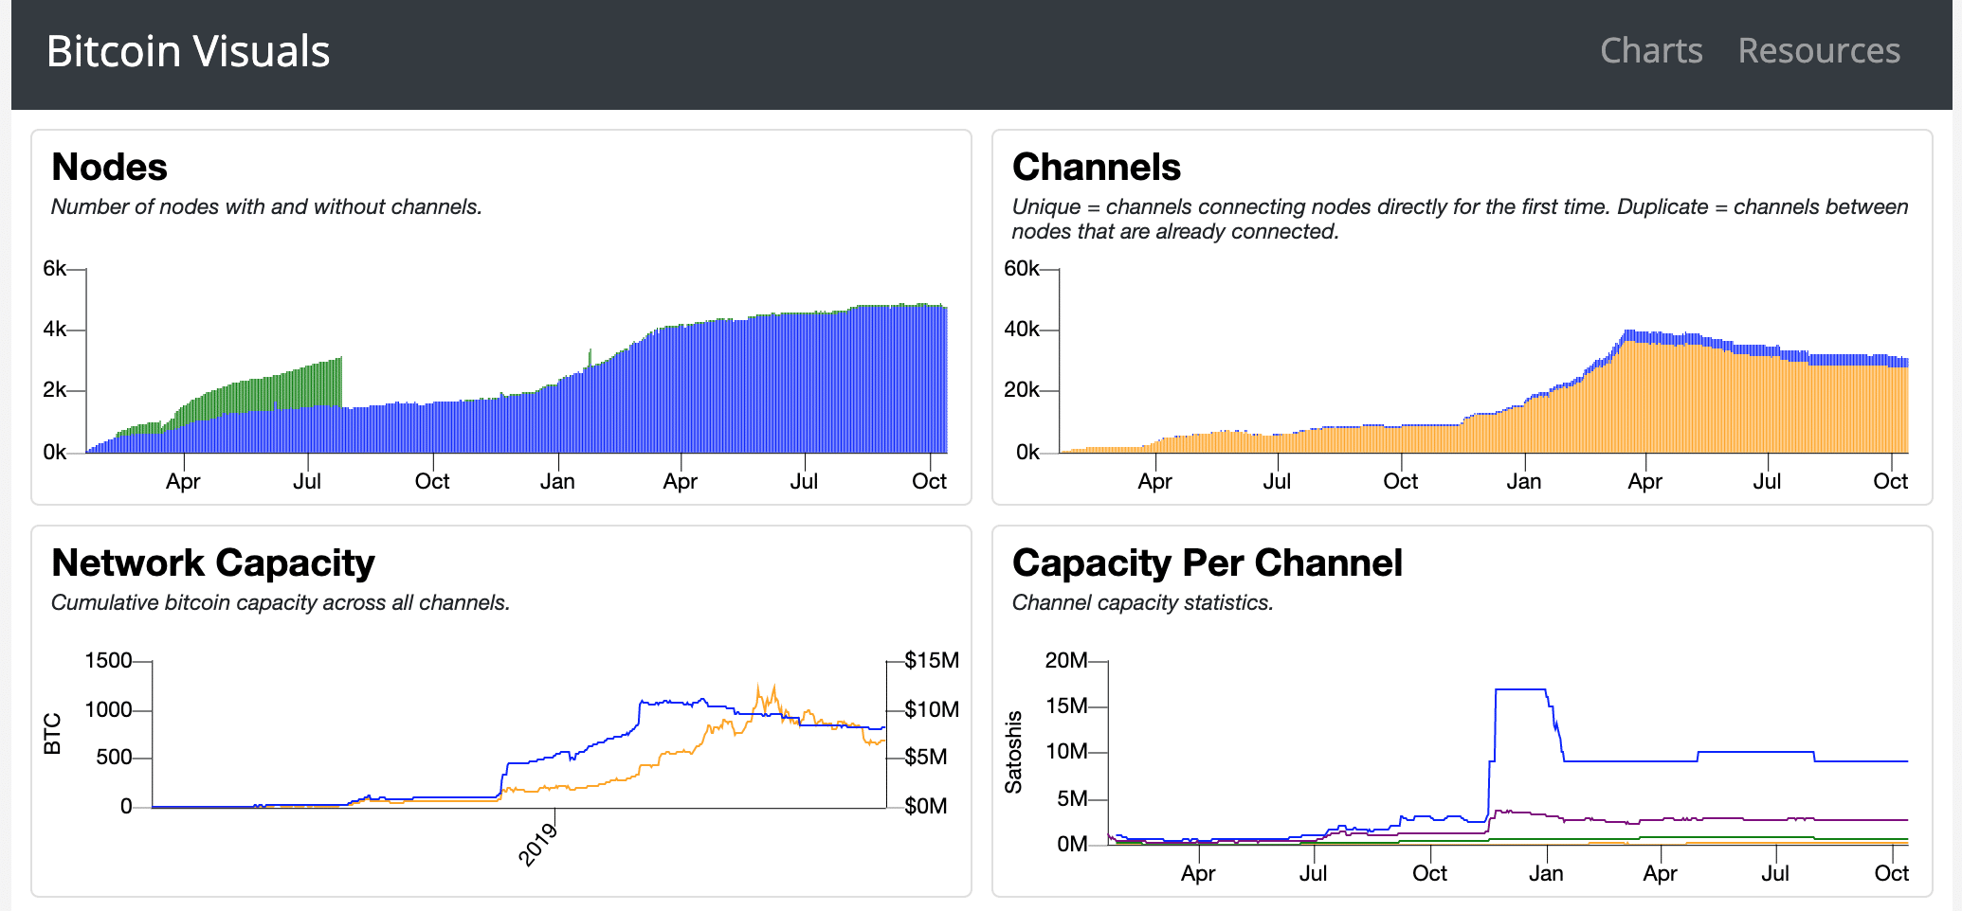The width and height of the screenshot is (1962, 911).
Task: Open the Bitcoin Visuals home link
Action: point(188,51)
